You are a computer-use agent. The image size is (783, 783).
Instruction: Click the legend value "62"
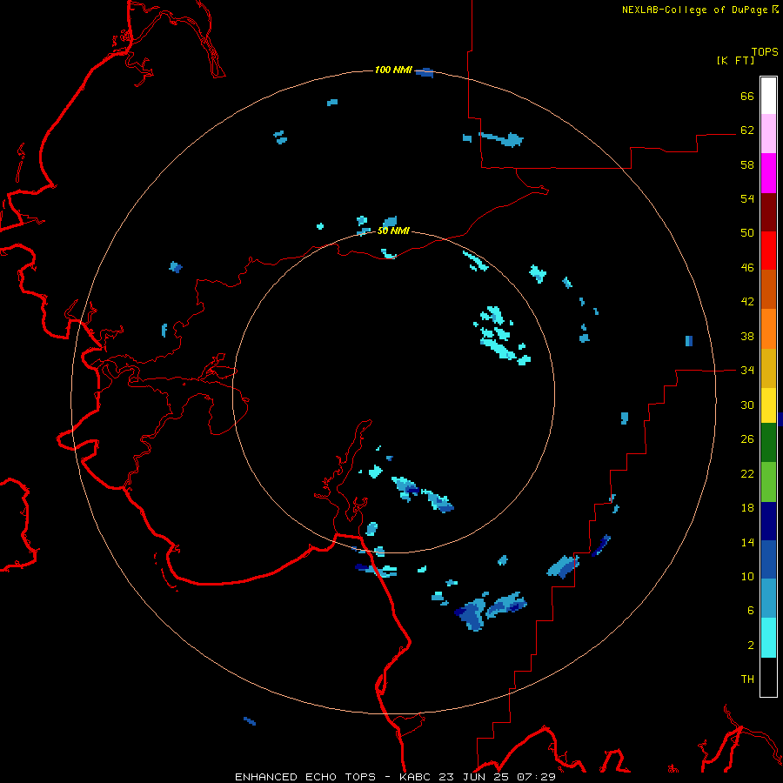747,130
